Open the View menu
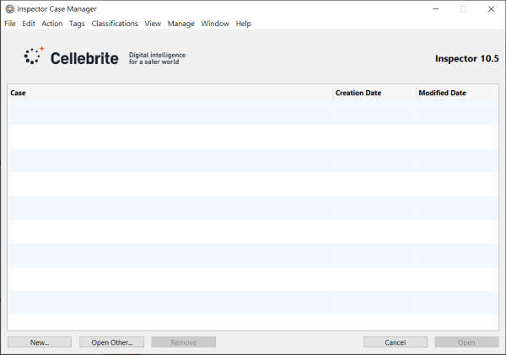Screen dimensions: 506x355 (x=153, y=24)
